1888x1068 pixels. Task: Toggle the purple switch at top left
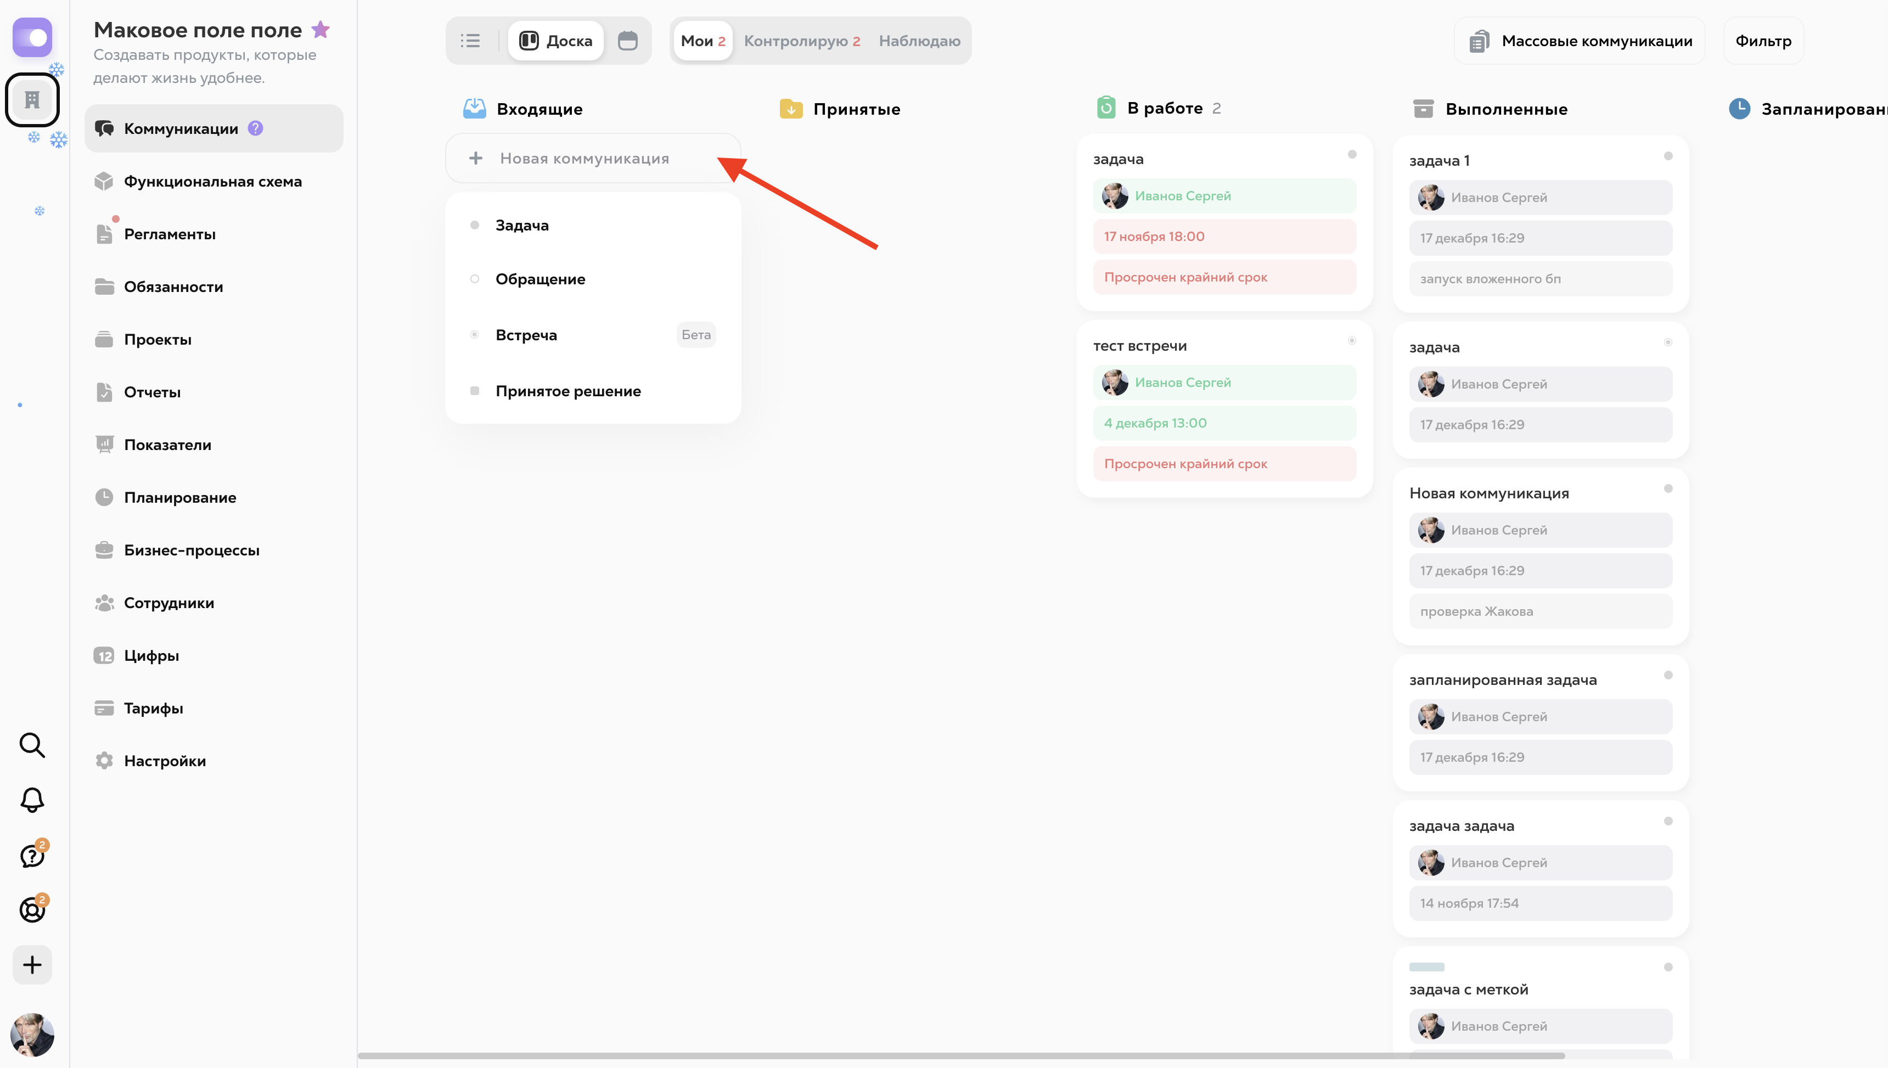pos(32,37)
